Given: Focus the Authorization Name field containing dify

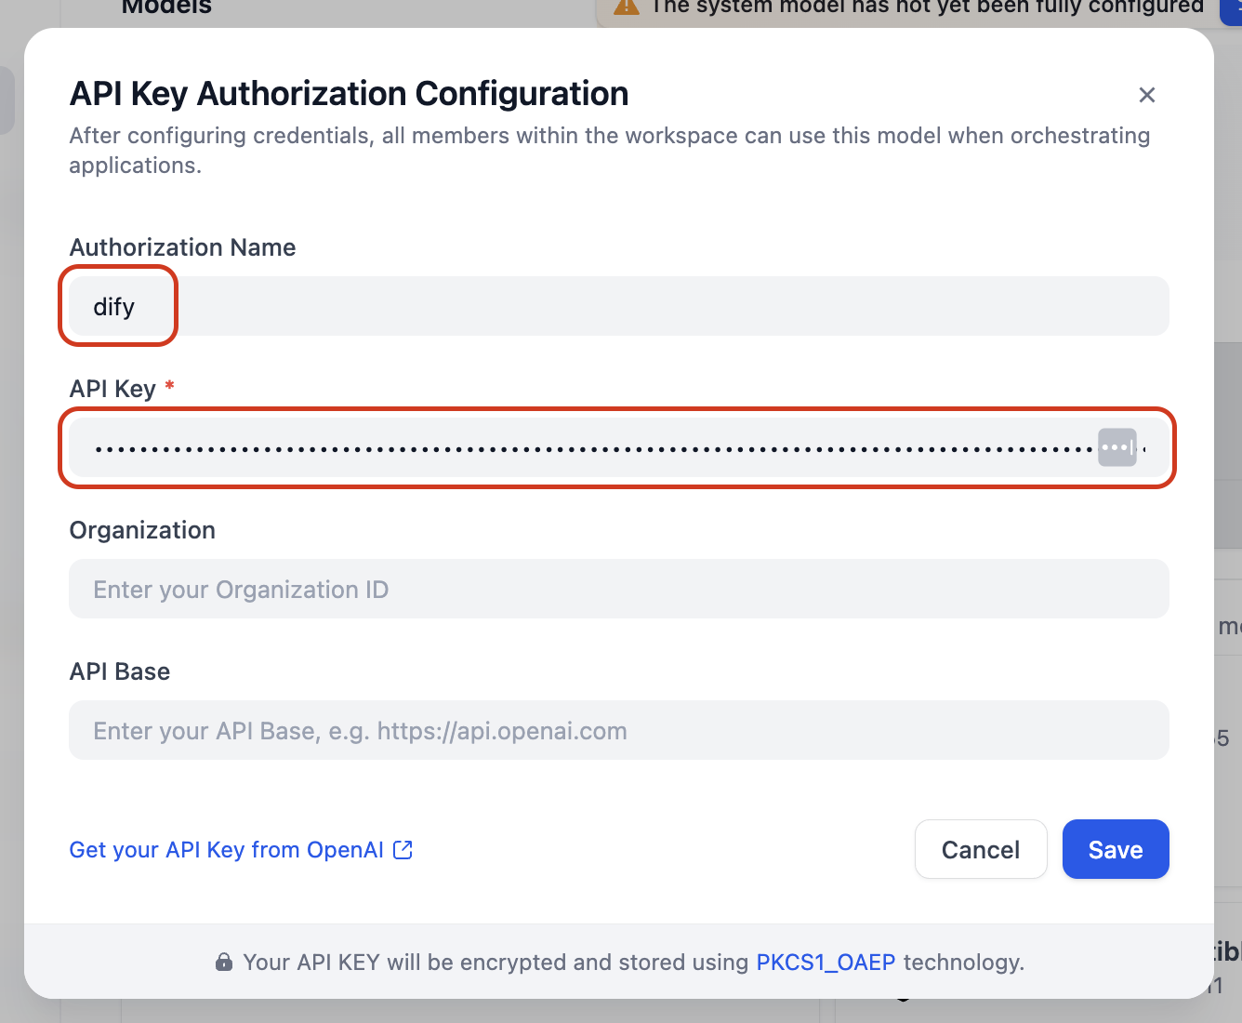Looking at the screenshot, I should pos(618,306).
